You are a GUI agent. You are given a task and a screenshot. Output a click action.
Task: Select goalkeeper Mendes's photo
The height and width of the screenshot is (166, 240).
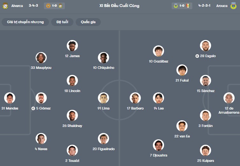point(10,98)
